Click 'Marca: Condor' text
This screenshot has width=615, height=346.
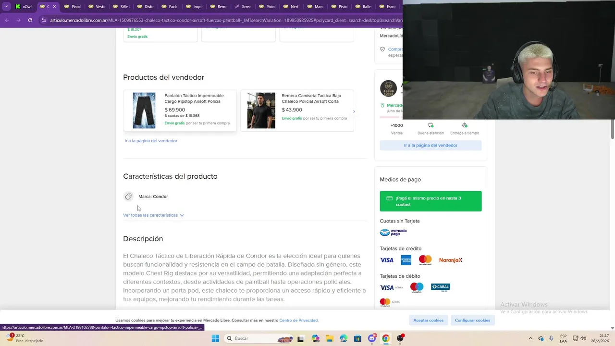(x=153, y=197)
